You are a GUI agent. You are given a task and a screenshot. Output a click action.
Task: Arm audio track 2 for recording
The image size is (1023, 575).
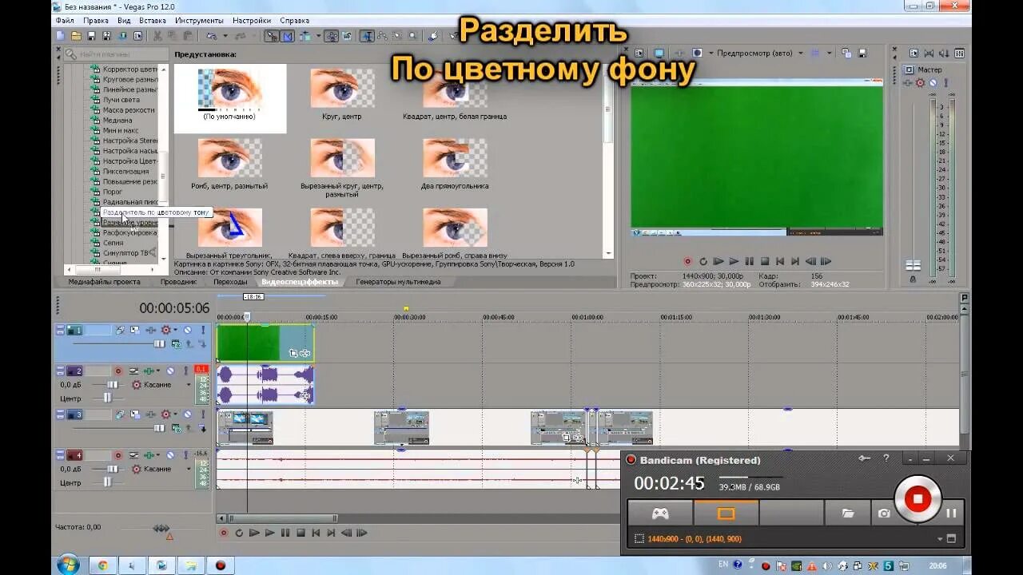[x=118, y=371]
